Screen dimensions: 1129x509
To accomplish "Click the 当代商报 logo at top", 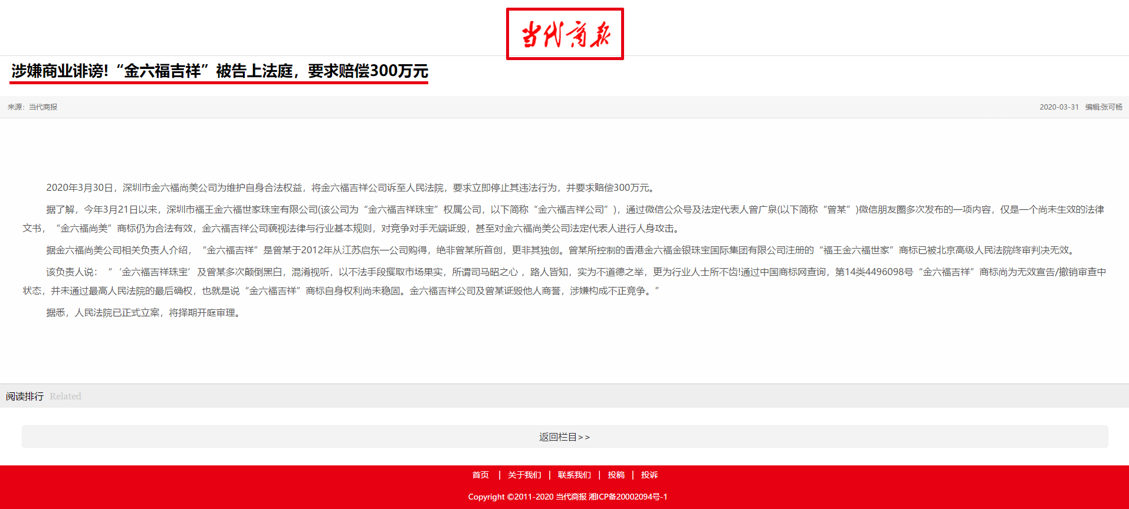I will click(x=564, y=34).
